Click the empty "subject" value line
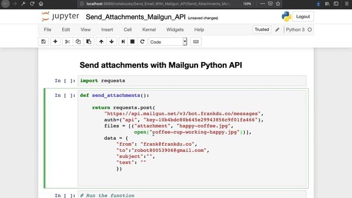Image resolution: width=352 pixels, height=198 pixels. (x=135, y=156)
